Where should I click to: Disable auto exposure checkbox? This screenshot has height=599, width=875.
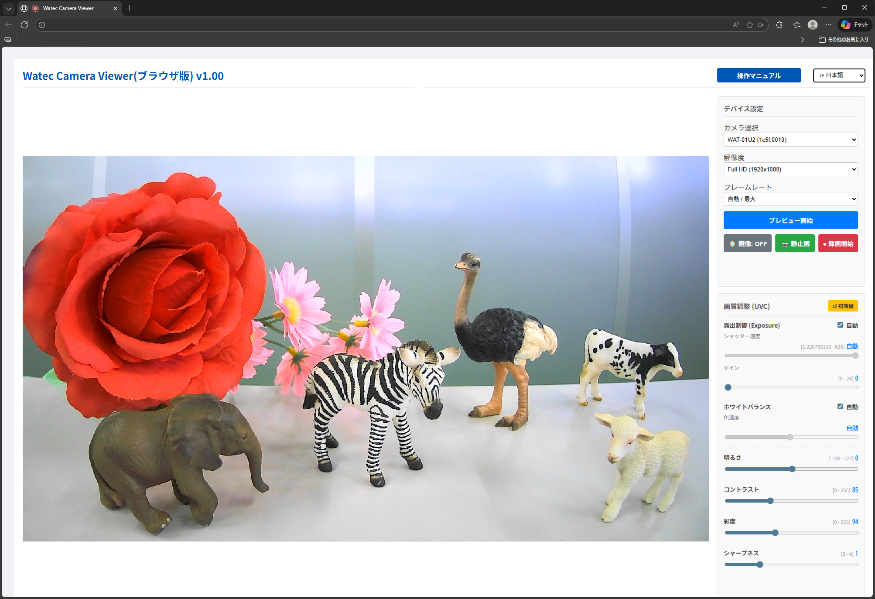coord(840,325)
